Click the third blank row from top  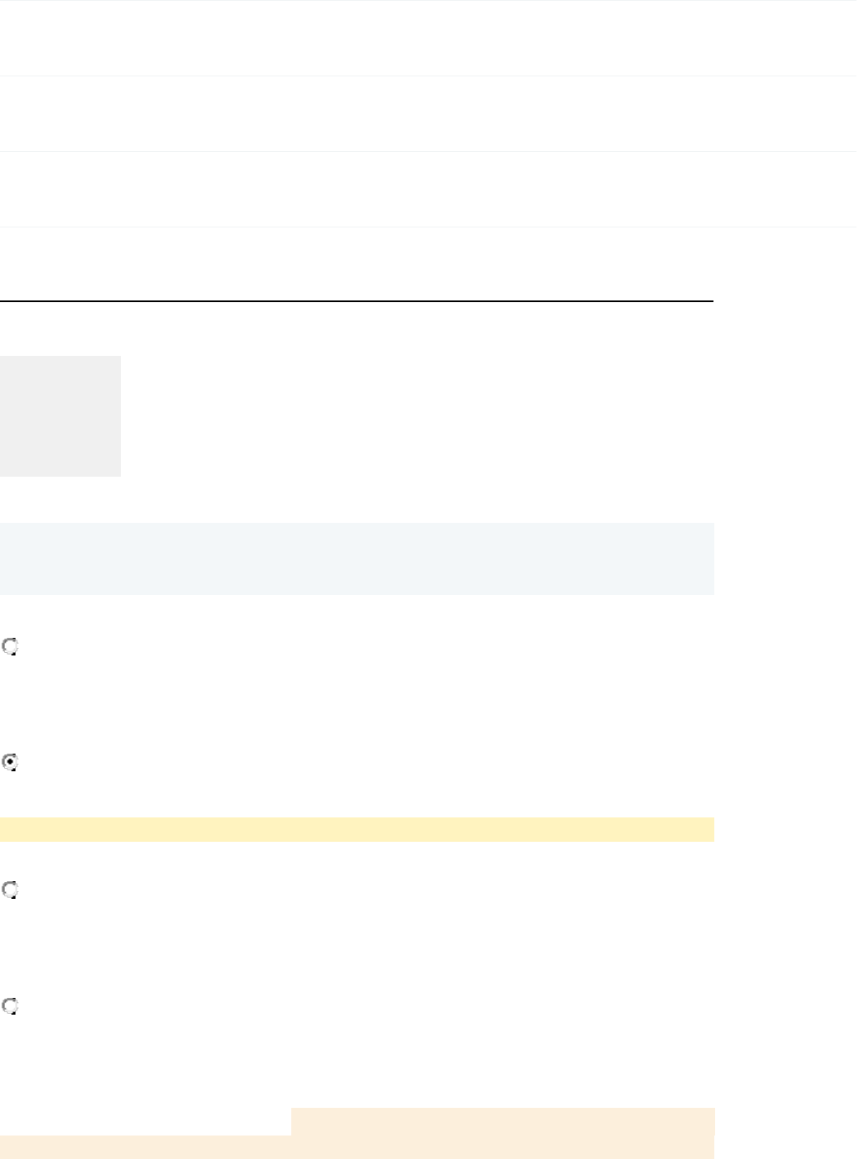tap(428, 189)
